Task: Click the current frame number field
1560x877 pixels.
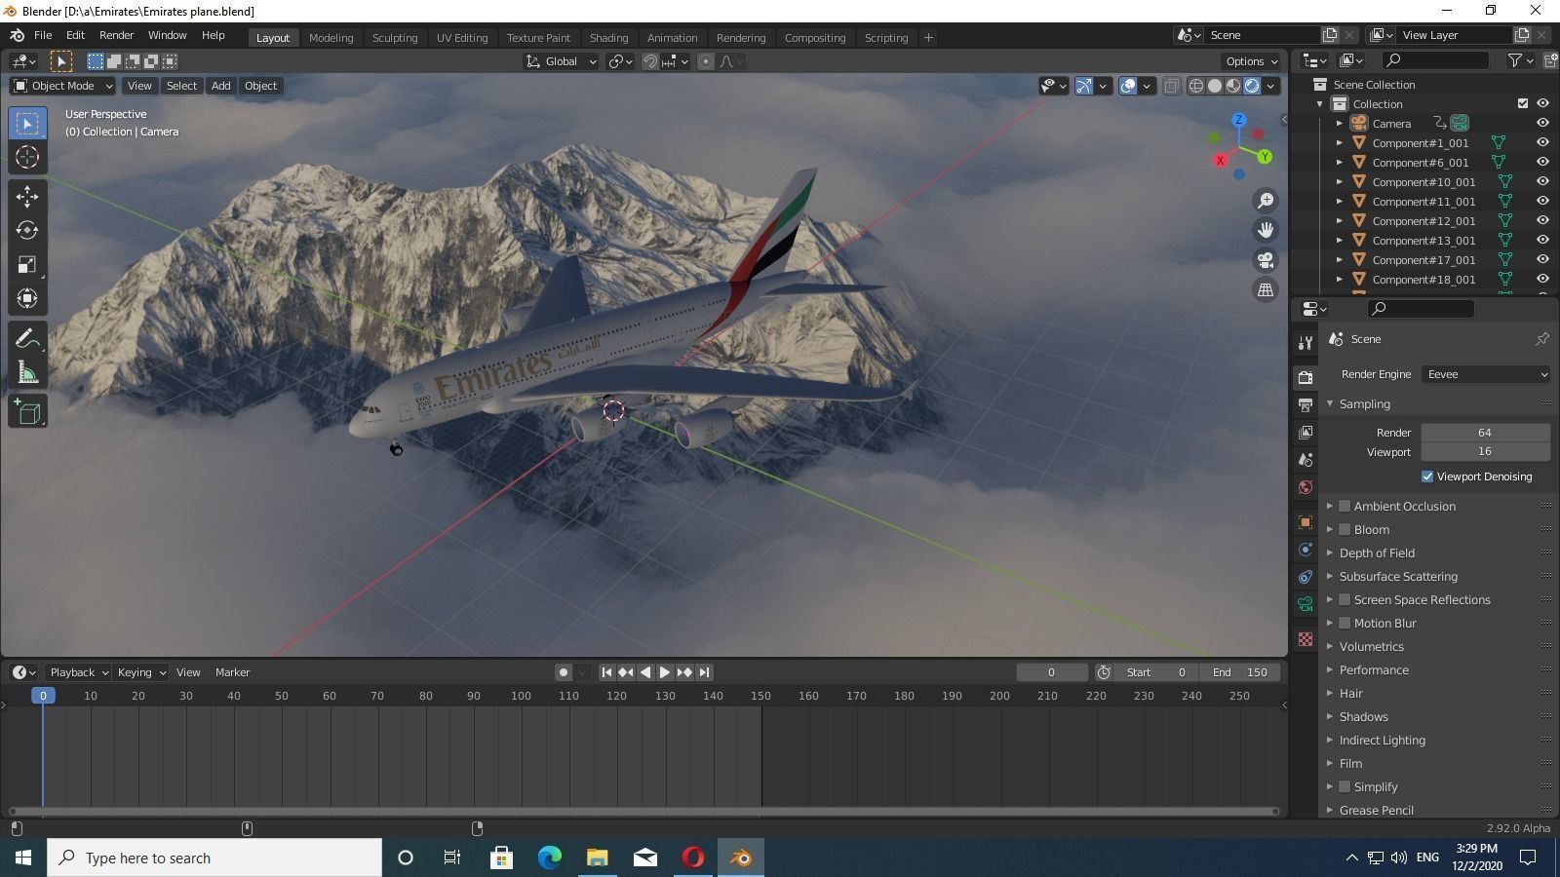Action: (x=1051, y=672)
